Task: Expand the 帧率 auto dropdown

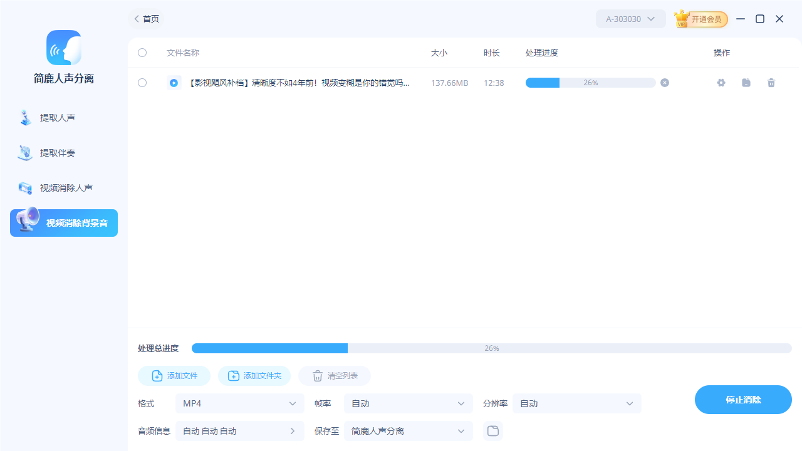Action: coord(408,403)
